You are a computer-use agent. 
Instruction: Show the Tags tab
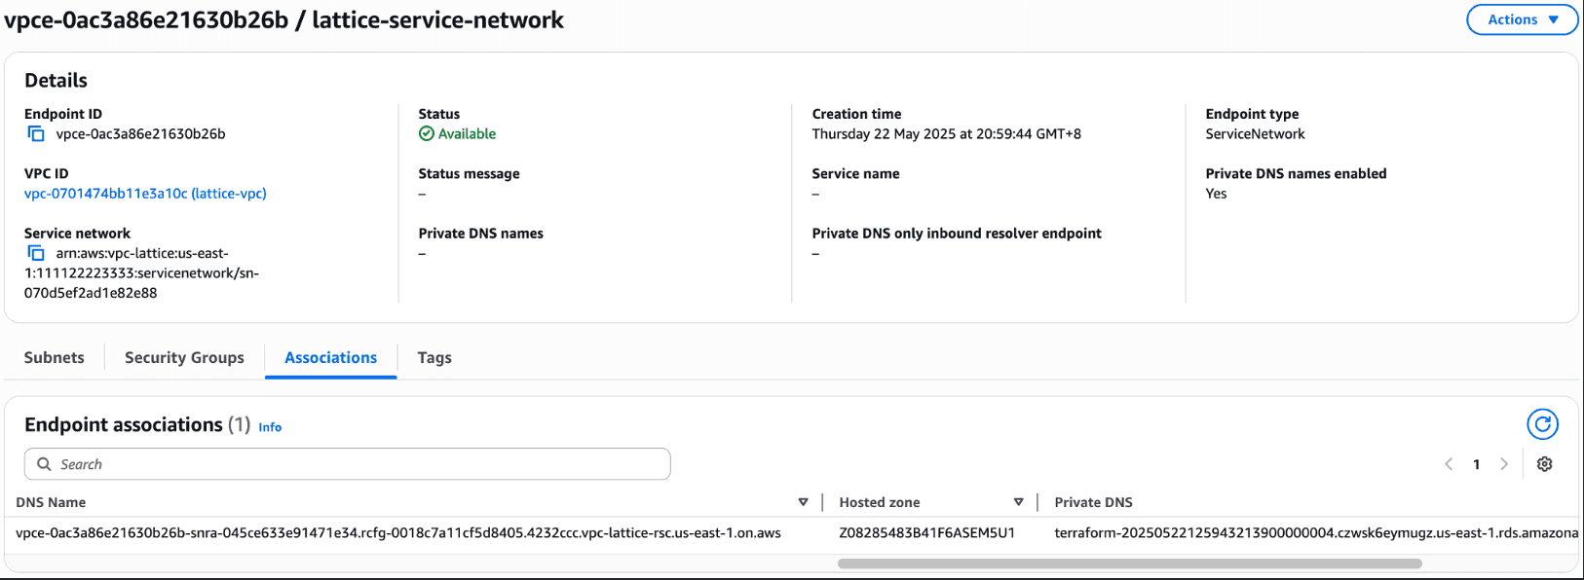434,357
